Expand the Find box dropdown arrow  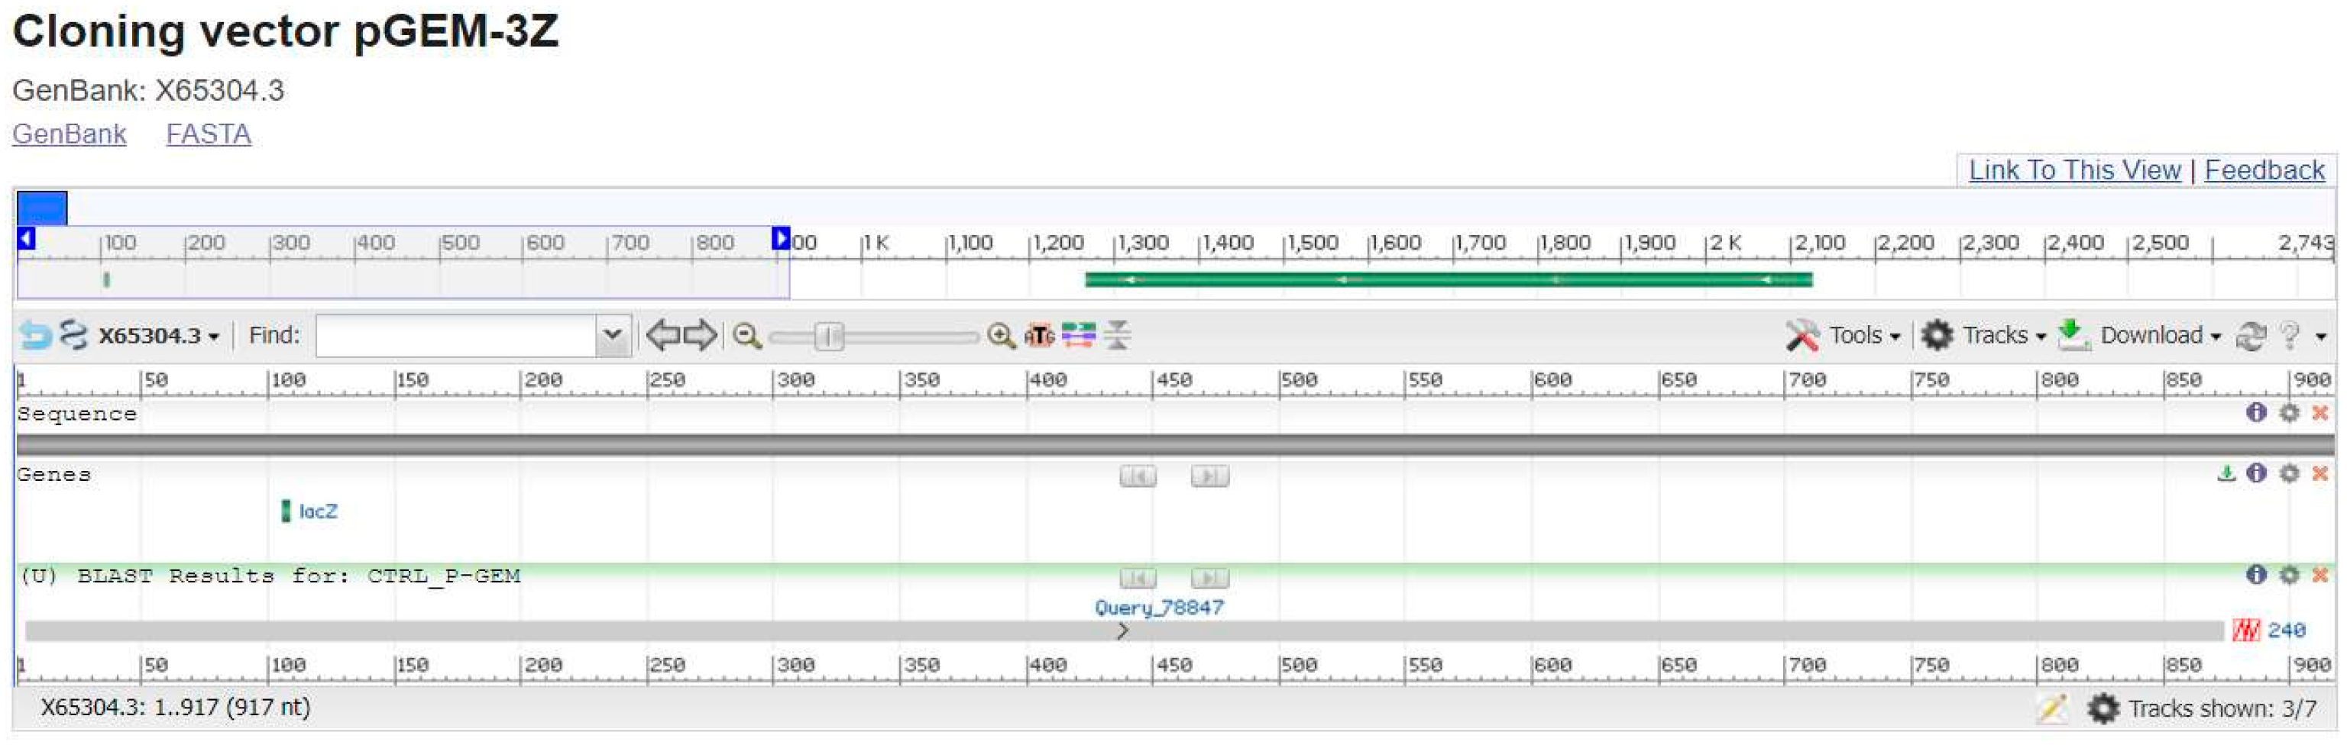click(613, 335)
